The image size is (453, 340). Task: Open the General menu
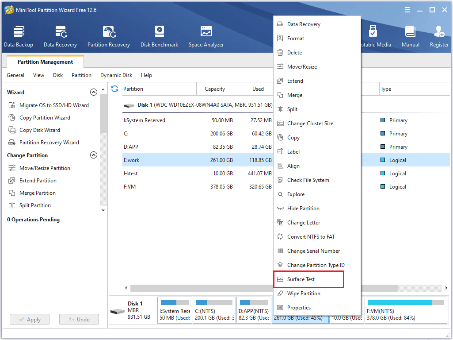(x=15, y=75)
